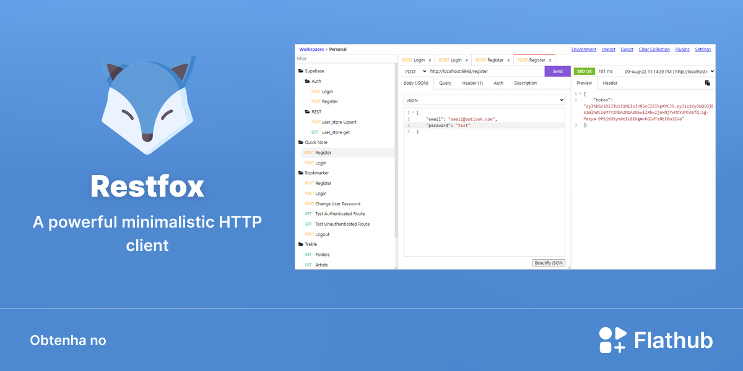The height and width of the screenshot is (371, 743).
Task: Close the active POST Register tab
Action: 550,60
